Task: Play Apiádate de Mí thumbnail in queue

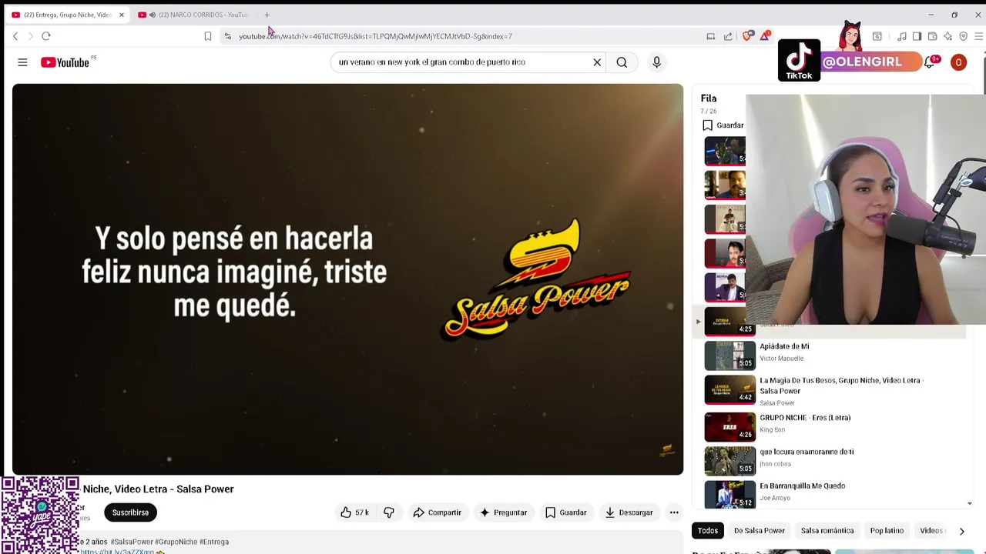Action: tap(730, 355)
